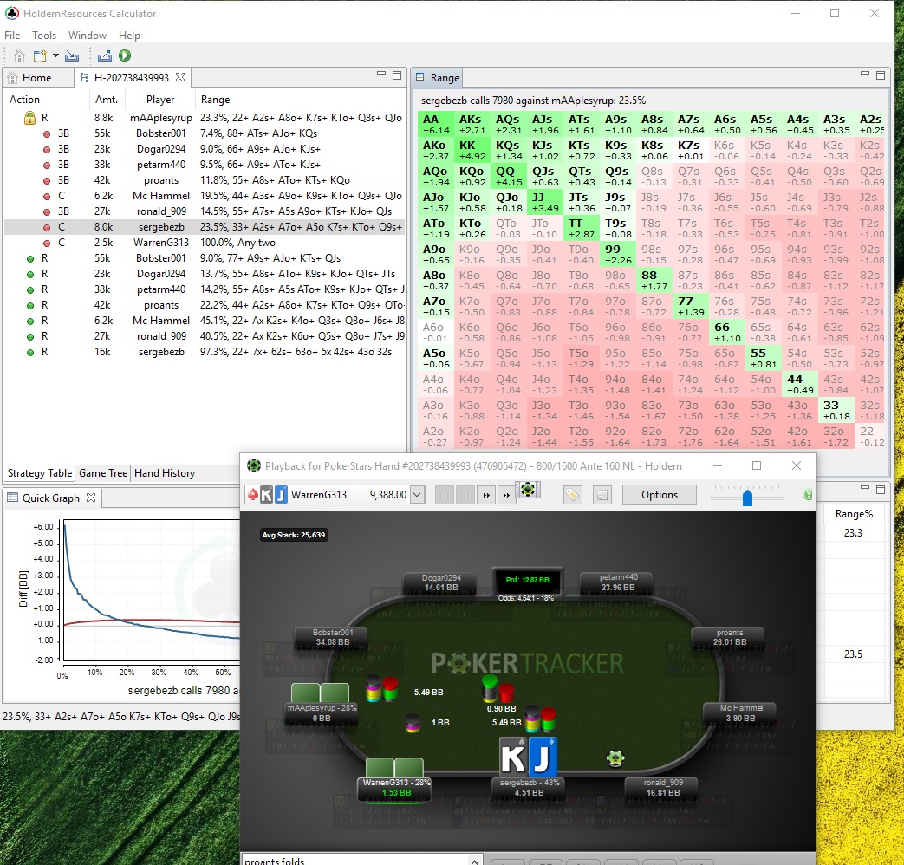This screenshot has height=865, width=904.
Task: Open the Help menu
Action: coord(129,36)
